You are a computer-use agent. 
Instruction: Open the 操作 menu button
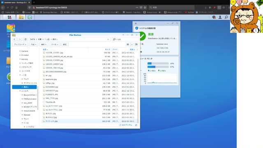pos(44,44)
